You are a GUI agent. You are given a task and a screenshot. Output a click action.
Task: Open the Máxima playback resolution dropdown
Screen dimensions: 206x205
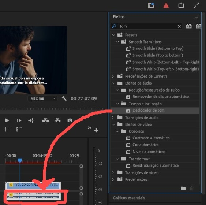[x=42, y=98]
